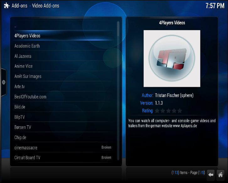Screen dimensions: 228x183
Task: Open the Circuit Board TV add-on
Action: coord(64,158)
